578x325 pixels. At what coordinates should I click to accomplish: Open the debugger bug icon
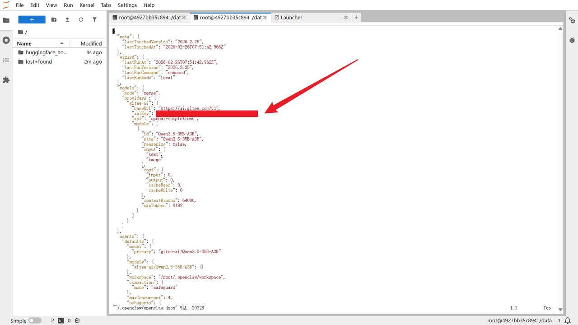572,40
